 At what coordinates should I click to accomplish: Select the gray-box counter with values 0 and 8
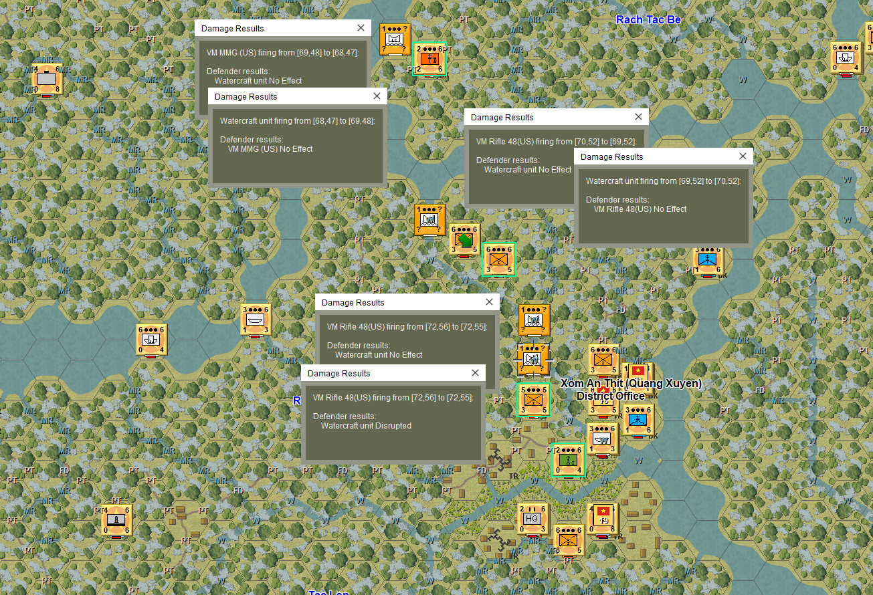[x=47, y=80]
